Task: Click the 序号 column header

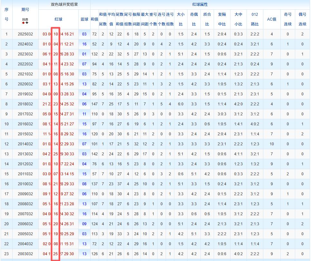Action: 6,15
